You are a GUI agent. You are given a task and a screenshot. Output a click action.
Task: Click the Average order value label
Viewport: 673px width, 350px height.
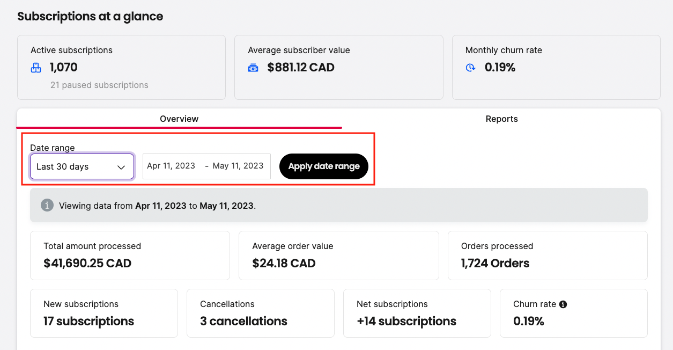[293, 246]
